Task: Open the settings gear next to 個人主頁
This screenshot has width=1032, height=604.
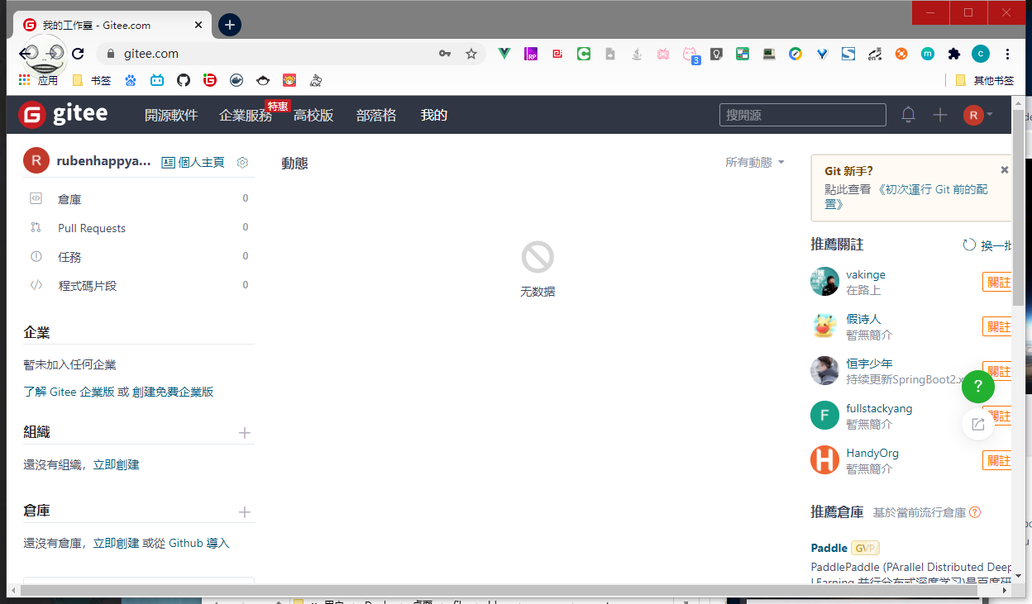Action: tap(242, 163)
